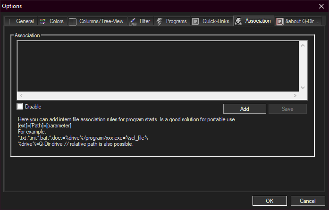The image size is (329, 210).
Task: Click the Association tab icon
Action: click(238, 21)
